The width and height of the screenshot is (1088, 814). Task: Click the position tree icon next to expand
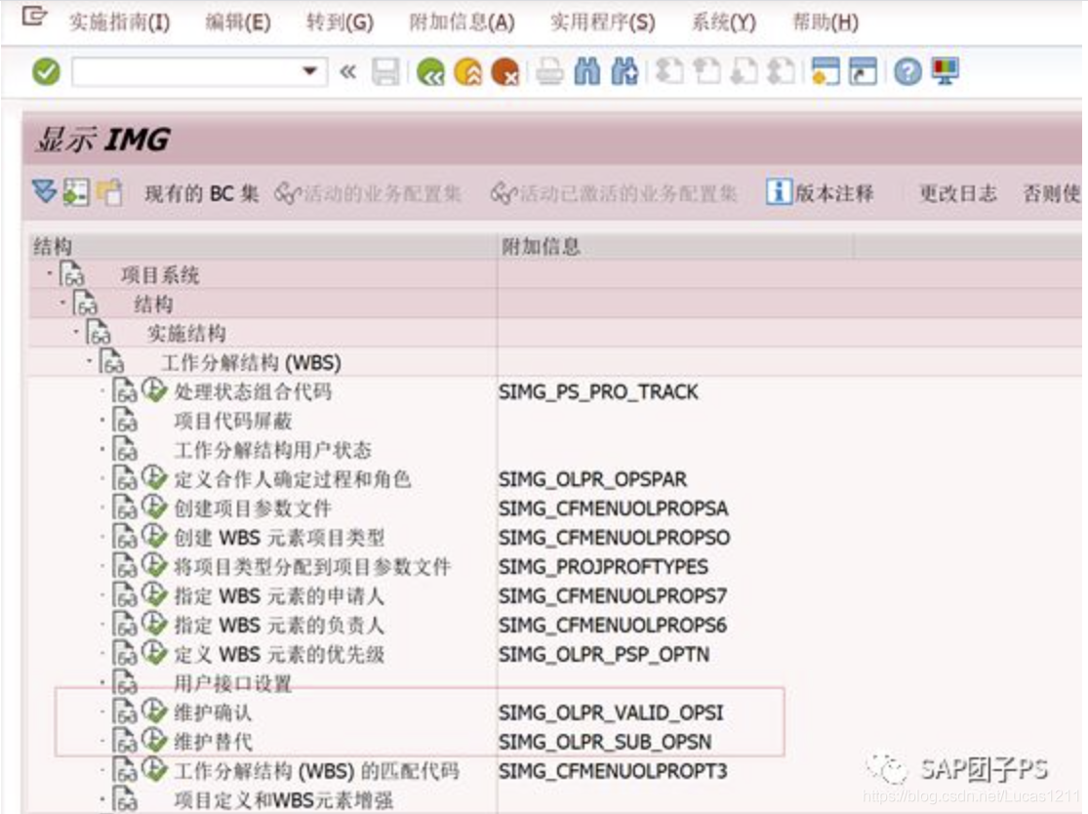[x=76, y=192]
